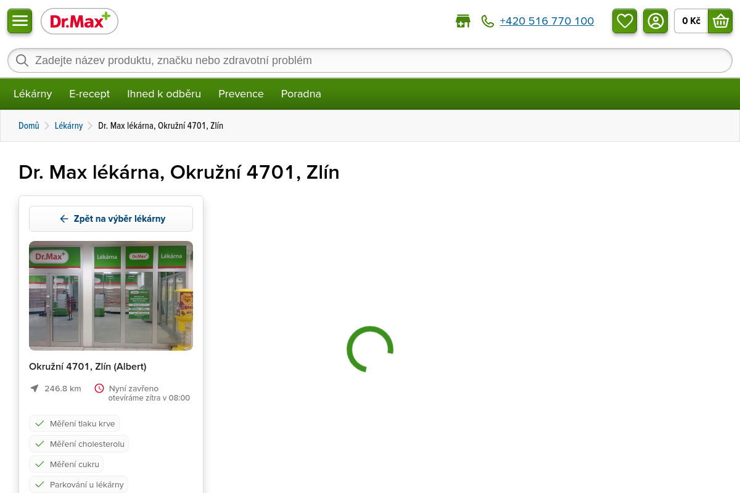This screenshot has height=493, width=740.
Task: Open E-recept in the navigation bar
Action: tap(89, 94)
